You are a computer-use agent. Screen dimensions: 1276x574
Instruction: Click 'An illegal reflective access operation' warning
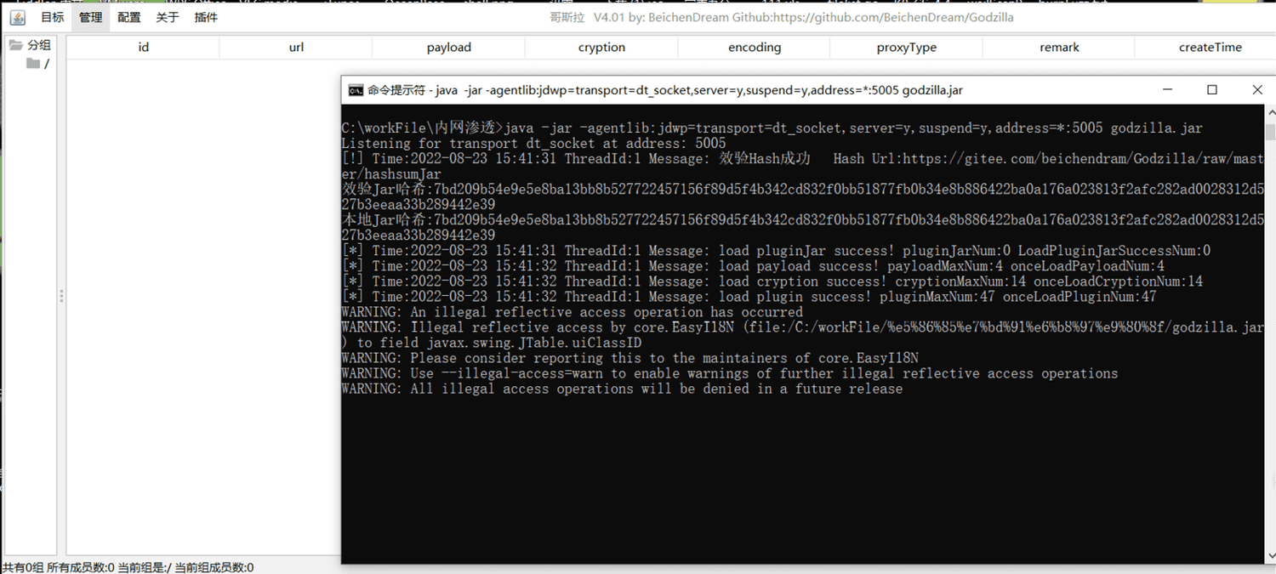pos(572,312)
